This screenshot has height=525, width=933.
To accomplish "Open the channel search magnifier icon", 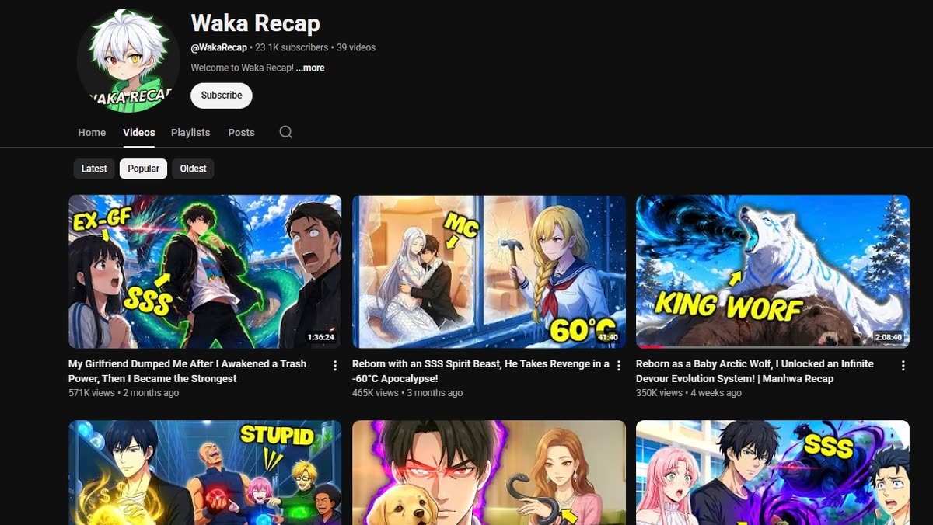I will click(286, 132).
